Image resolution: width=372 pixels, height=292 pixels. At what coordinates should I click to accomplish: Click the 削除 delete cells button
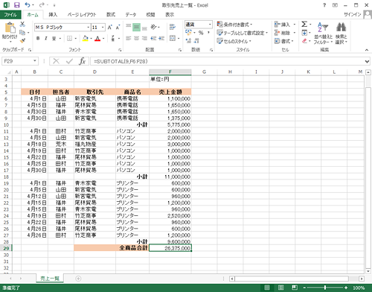click(x=282, y=33)
